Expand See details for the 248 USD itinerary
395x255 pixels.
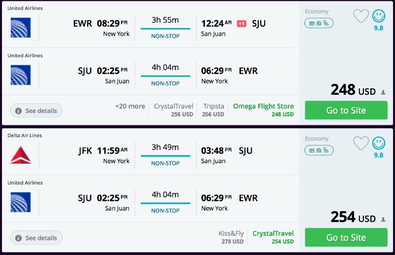pos(37,110)
